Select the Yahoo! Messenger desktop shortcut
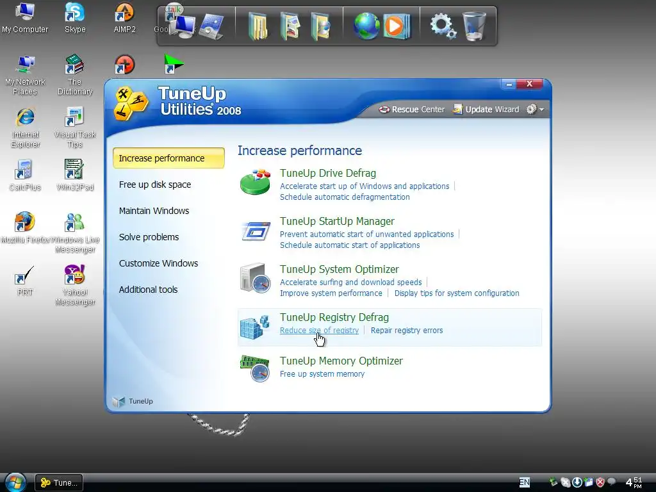The height and width of the screenshot is (492, 656). (75, 285)
